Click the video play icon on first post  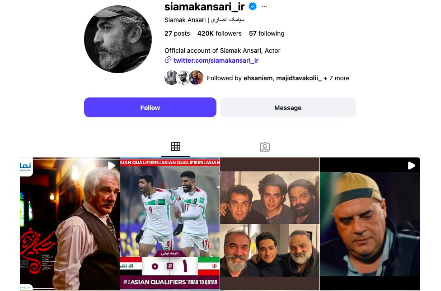[x=111, y=166]
